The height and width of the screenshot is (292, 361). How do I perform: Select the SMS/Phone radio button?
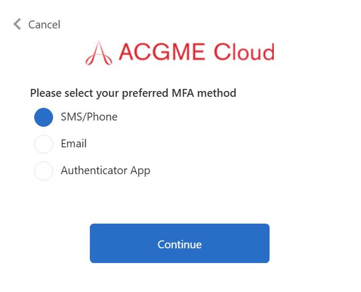(44, 117)
